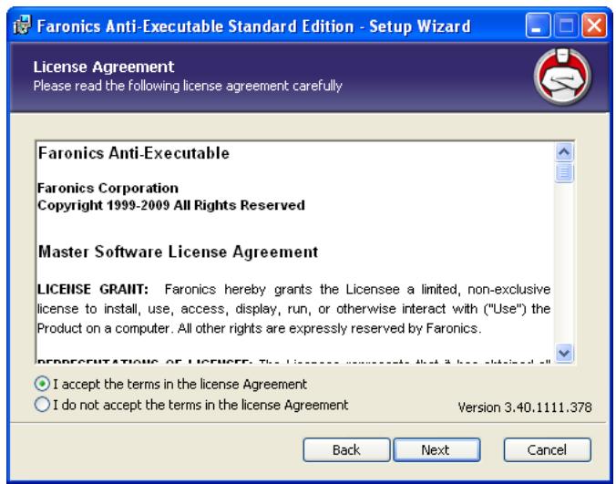Minimize the Setup Wizard window
The width and height of the screenshot is (616, 484).
(538, 26)
